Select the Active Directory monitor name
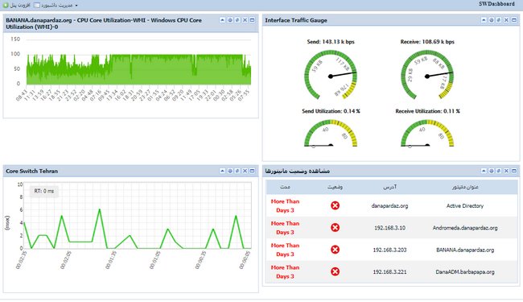 point(465,206)
